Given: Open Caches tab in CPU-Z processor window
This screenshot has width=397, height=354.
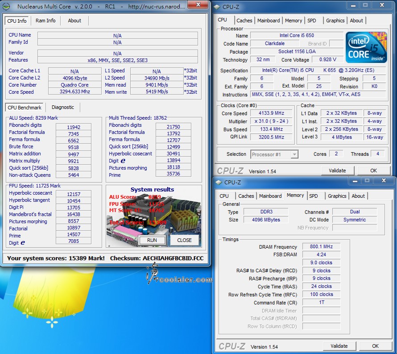Looking at the screenshot, I should 244,21.
